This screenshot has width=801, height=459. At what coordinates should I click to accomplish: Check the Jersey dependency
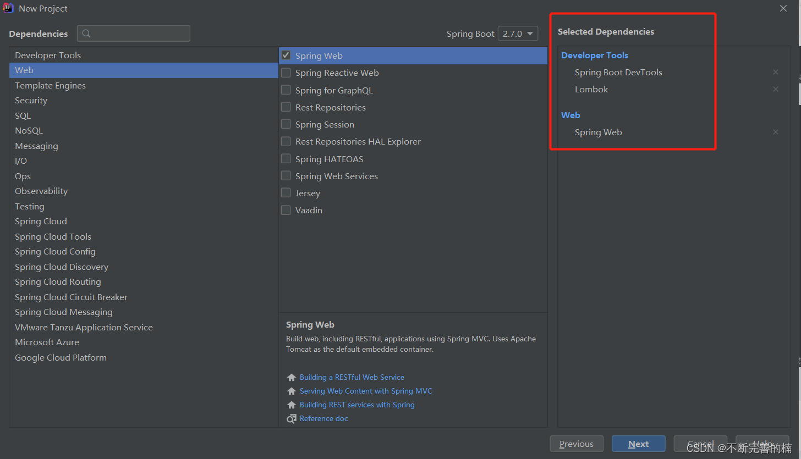pos(286,192)
